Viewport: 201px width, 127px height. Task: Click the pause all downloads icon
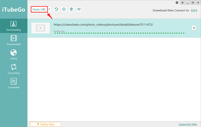(x=64, y=9)
